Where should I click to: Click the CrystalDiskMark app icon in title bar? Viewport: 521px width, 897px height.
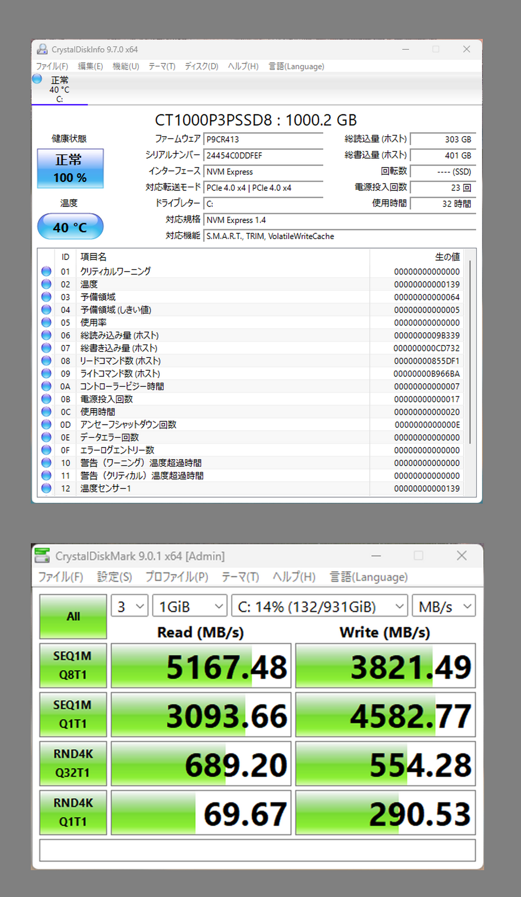[x=42, y=556]
